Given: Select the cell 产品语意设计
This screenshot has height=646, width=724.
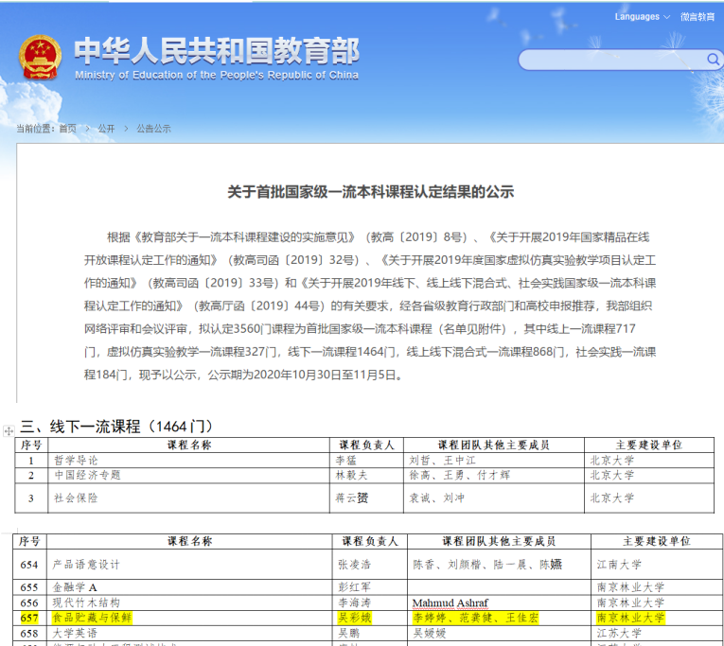Looking at the screenshot, I should [x=189, y=565].
